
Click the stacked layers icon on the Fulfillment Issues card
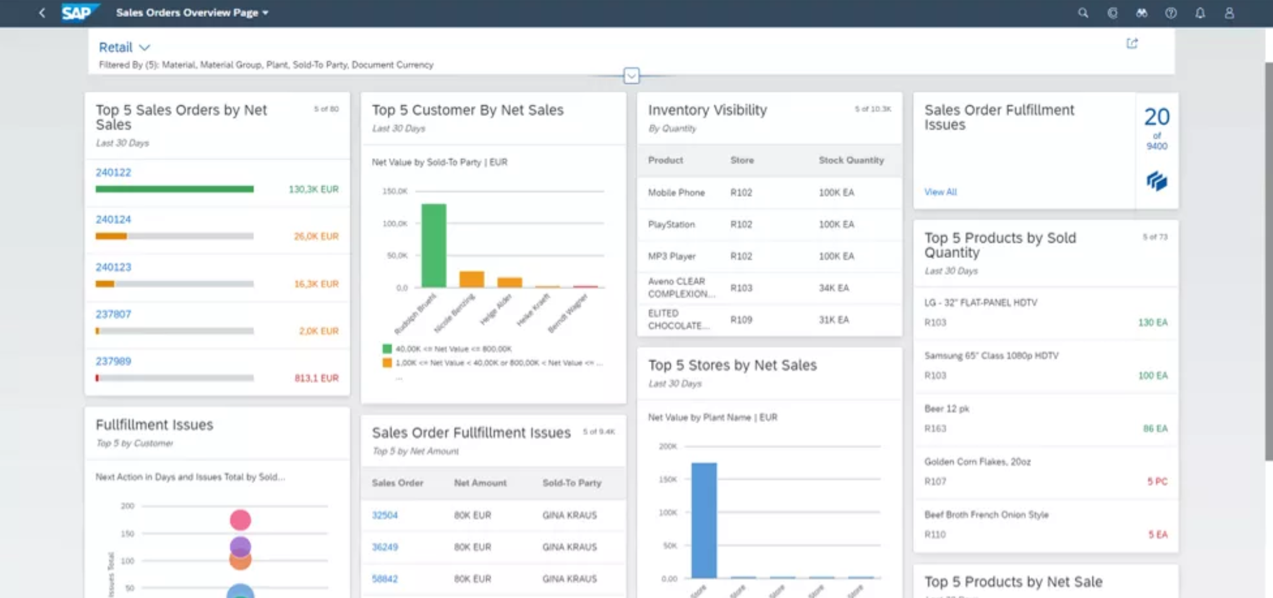(x=1157, y=182)
